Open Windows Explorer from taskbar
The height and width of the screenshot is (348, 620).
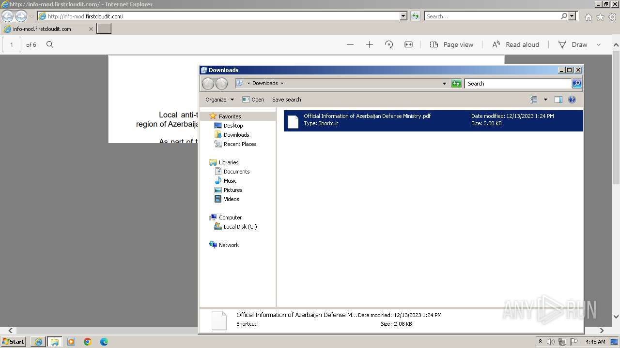tap(55, 342)
